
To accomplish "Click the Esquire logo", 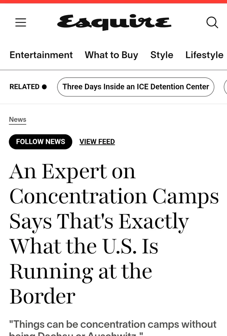I will [114, 23].
